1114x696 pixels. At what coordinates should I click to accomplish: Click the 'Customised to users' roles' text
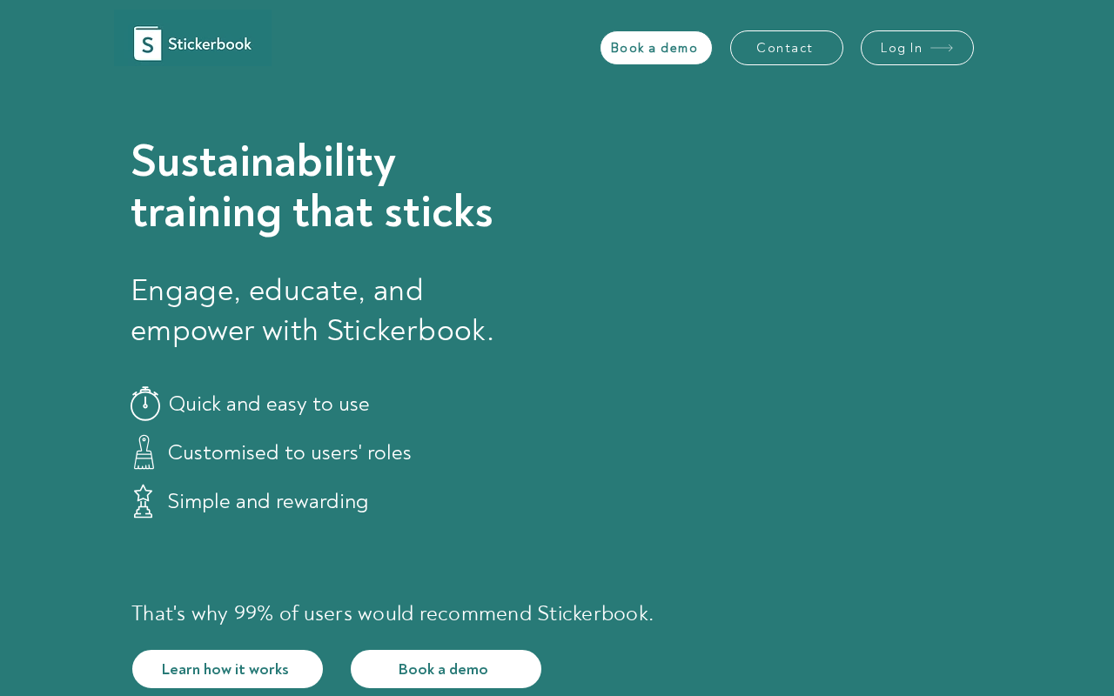tap(289, 452)
